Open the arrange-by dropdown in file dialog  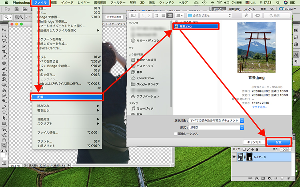click(179, 16)
